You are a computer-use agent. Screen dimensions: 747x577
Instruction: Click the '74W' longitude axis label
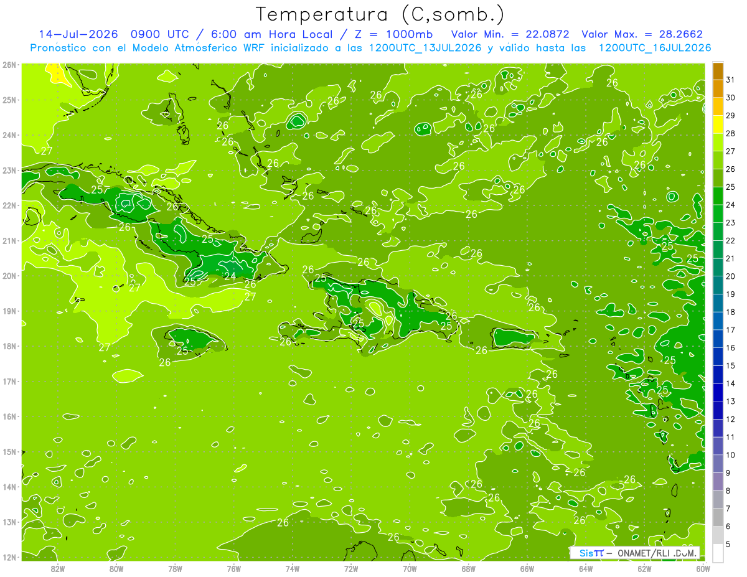click(293, 568)
